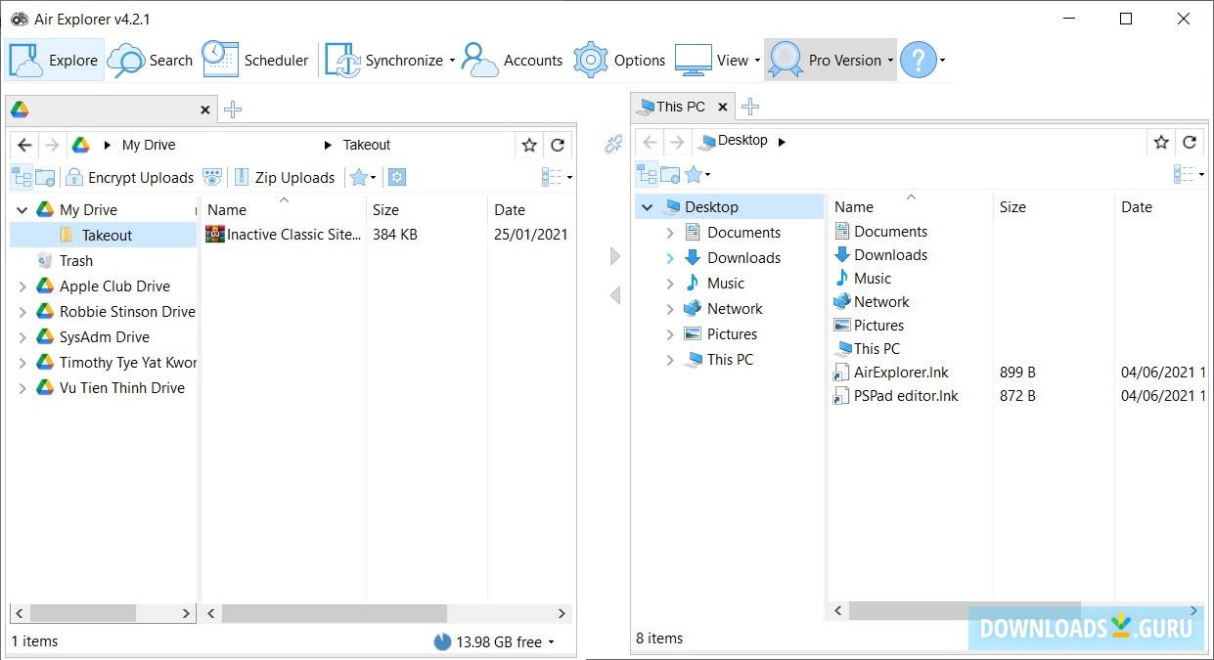Viewport: 1214px width, 660px height.
Task: Toggle Encrypt Uploads
Action: (x=130, y=177)
